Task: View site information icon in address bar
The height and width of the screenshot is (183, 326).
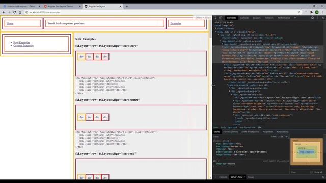Action: tap(26, 12)
